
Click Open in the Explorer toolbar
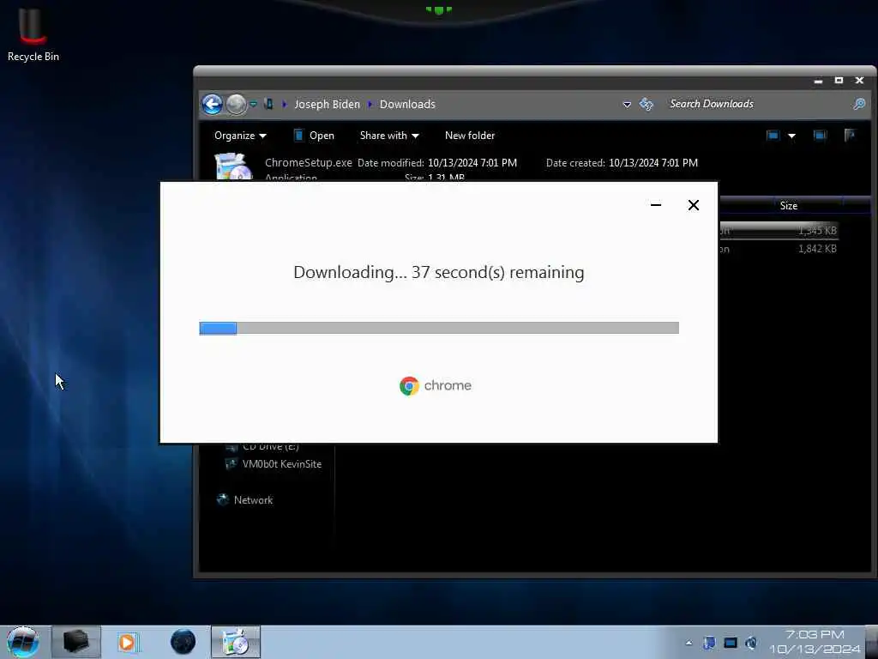click(314, 136)
